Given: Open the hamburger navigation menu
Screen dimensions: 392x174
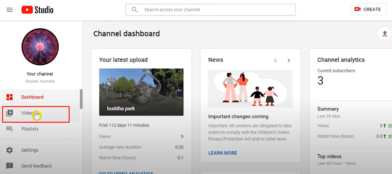Looking at the screenshot, I should (x=10, y=10).
